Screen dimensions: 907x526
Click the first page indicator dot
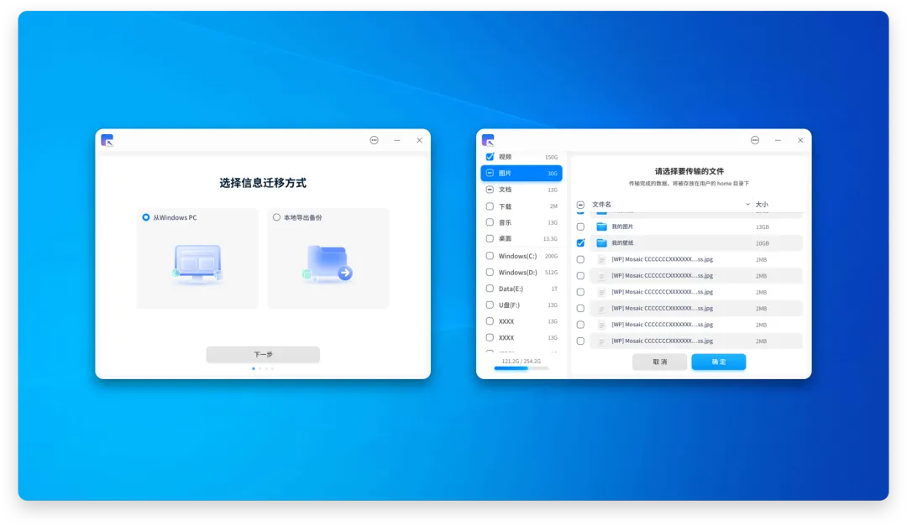(254, 369)
